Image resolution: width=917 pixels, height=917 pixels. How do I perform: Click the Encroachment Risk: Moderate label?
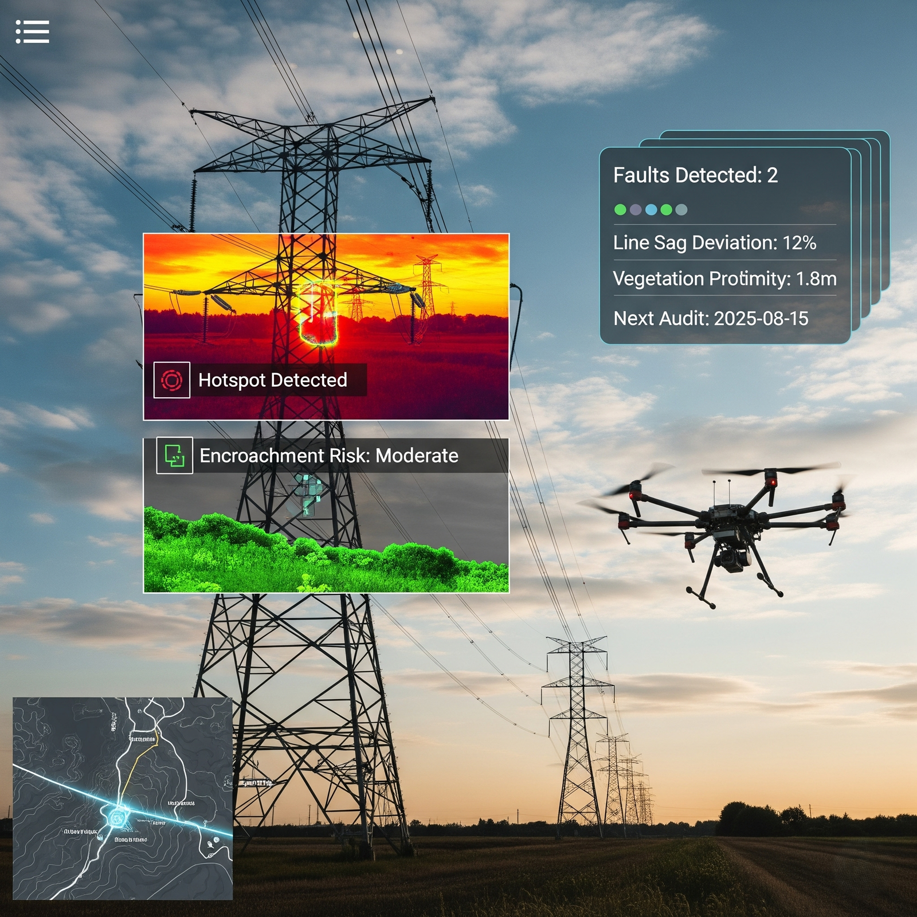point(328,456)
